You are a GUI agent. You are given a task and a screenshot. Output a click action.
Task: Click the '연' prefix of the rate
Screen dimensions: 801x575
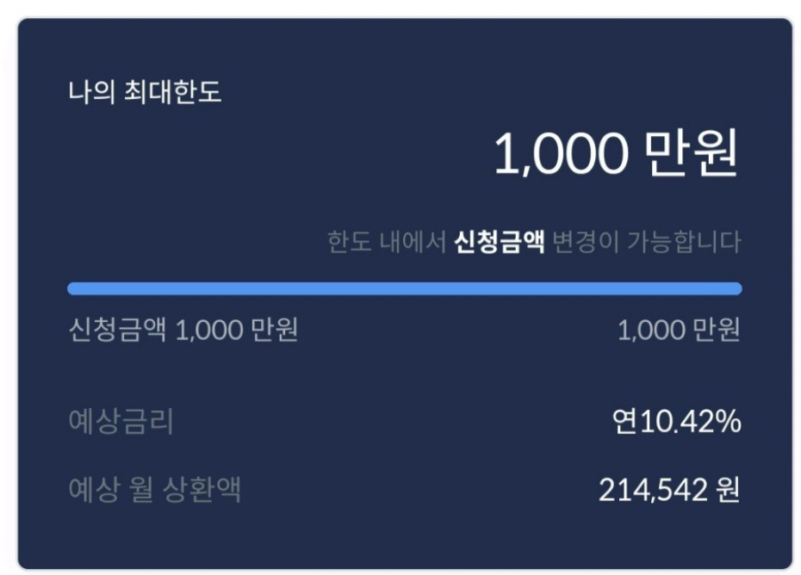tap(624, 423)
